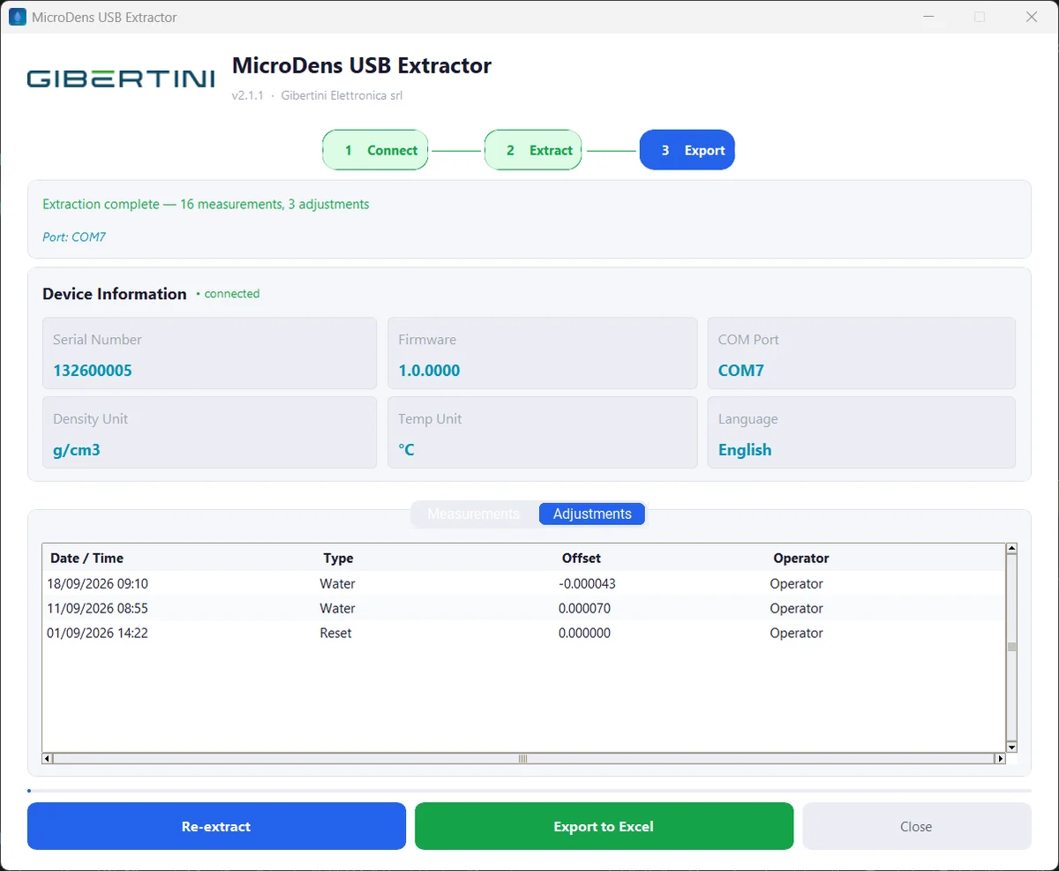This screenshot has width=1059, height=871.
Task: Click the vertical scrollbar thumb
Action: (x=1011, y=647)
